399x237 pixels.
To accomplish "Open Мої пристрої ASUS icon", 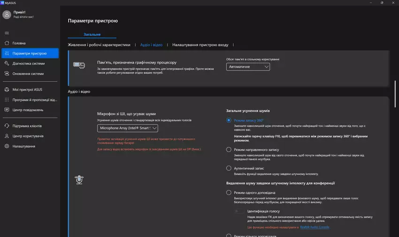I will pyautogui.click(x=7, y=89).
